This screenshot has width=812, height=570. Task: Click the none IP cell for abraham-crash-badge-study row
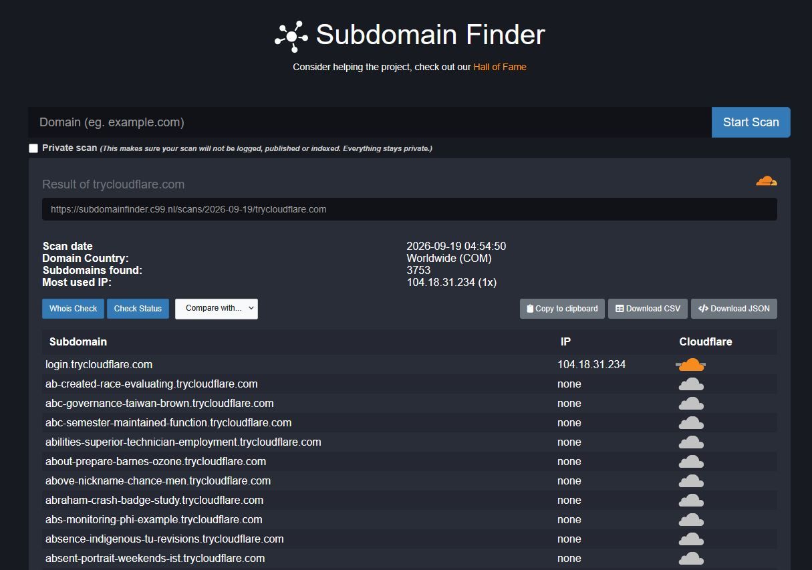tap(569, 501)
